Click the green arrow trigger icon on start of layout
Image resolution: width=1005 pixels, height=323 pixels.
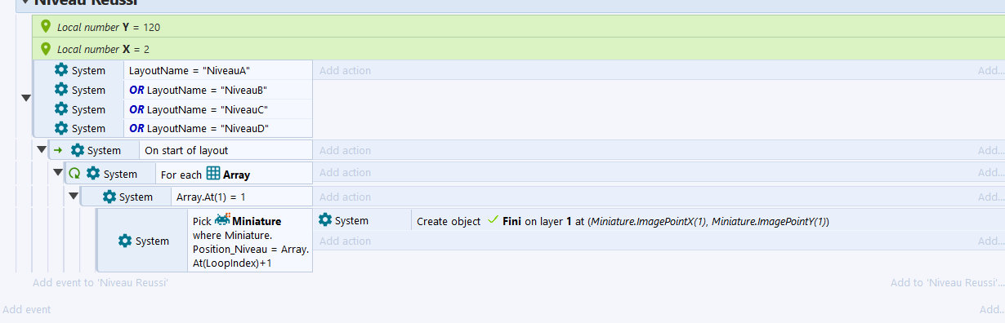(x=58, y=150)
